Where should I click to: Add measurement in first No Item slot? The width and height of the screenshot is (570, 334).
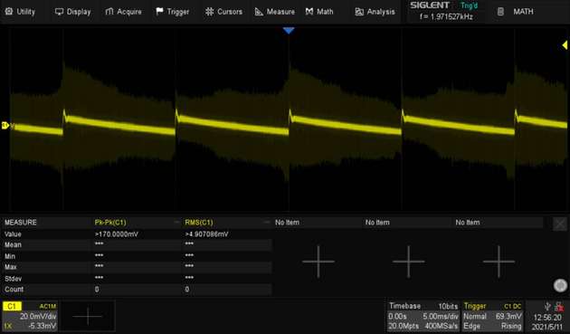pyautogui.click(x=318, y=262)
